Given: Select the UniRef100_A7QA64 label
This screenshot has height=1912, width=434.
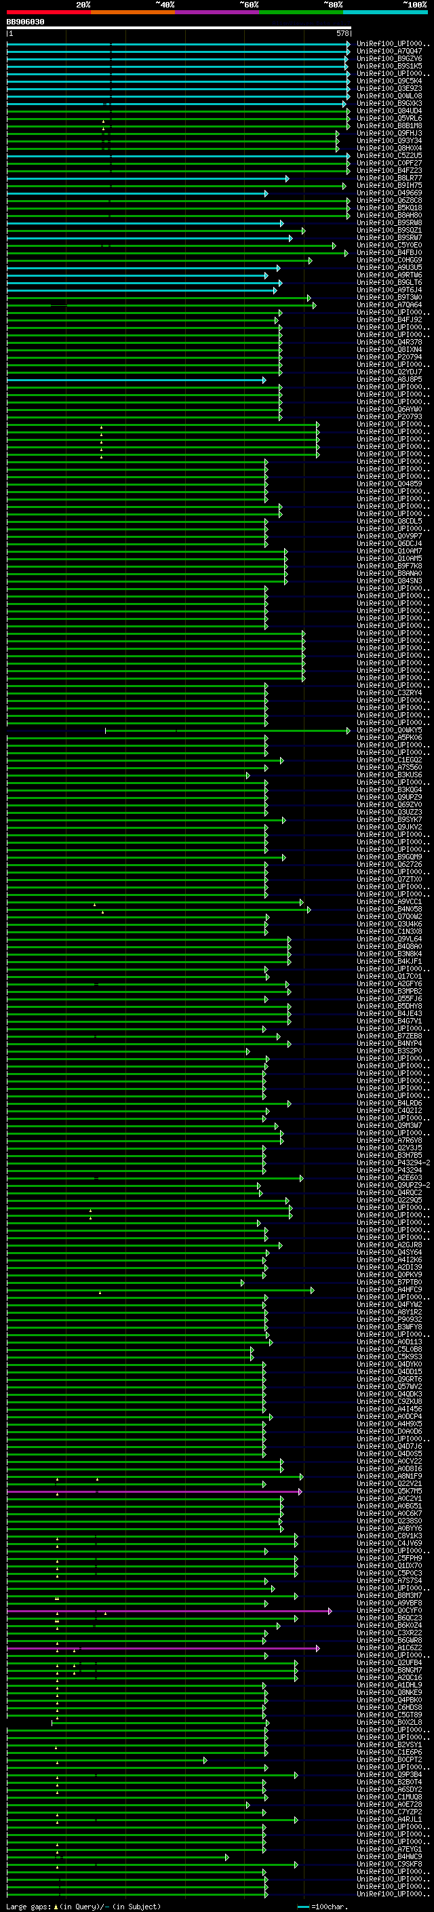Looking at the screenshot, I should pyautogui.click(x=389, y=305).
